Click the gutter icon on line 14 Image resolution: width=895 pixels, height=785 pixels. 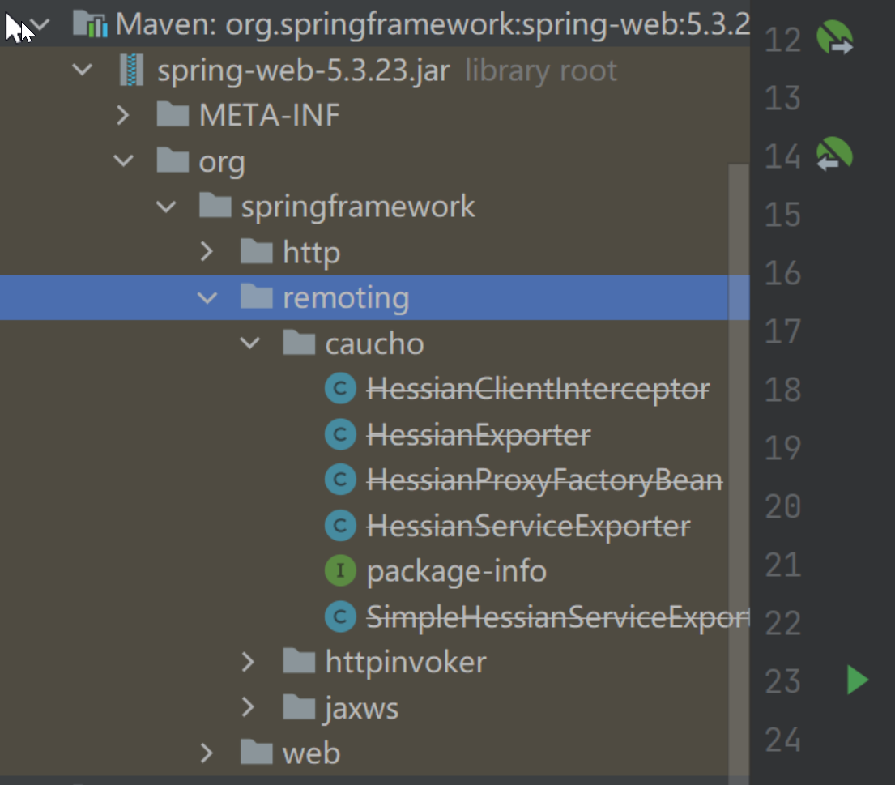[834, 154]
